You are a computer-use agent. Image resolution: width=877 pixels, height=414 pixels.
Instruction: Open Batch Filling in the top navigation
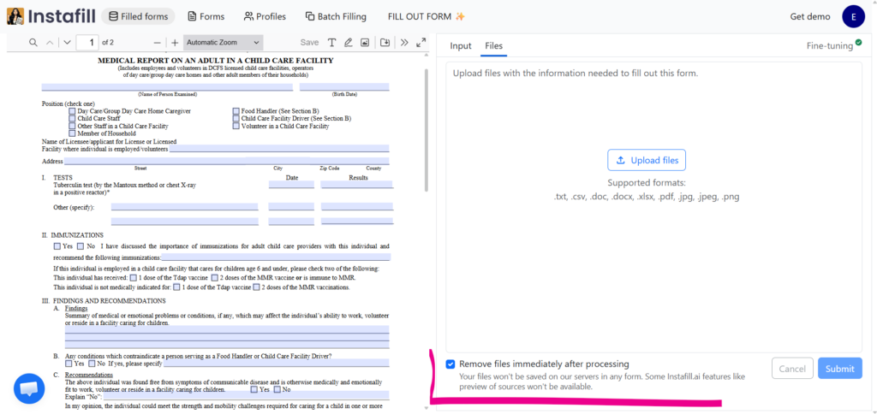coord(334,16)
